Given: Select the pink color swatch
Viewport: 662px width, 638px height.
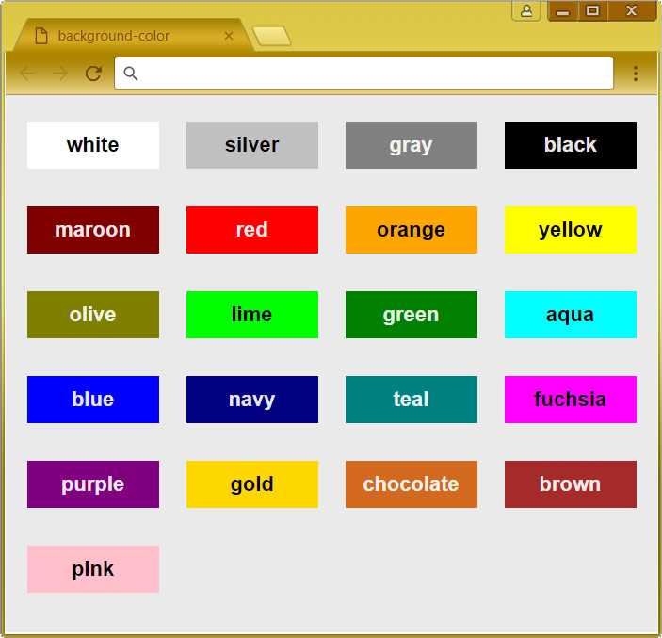Looking at the screenshot, I should coord(93,568).
